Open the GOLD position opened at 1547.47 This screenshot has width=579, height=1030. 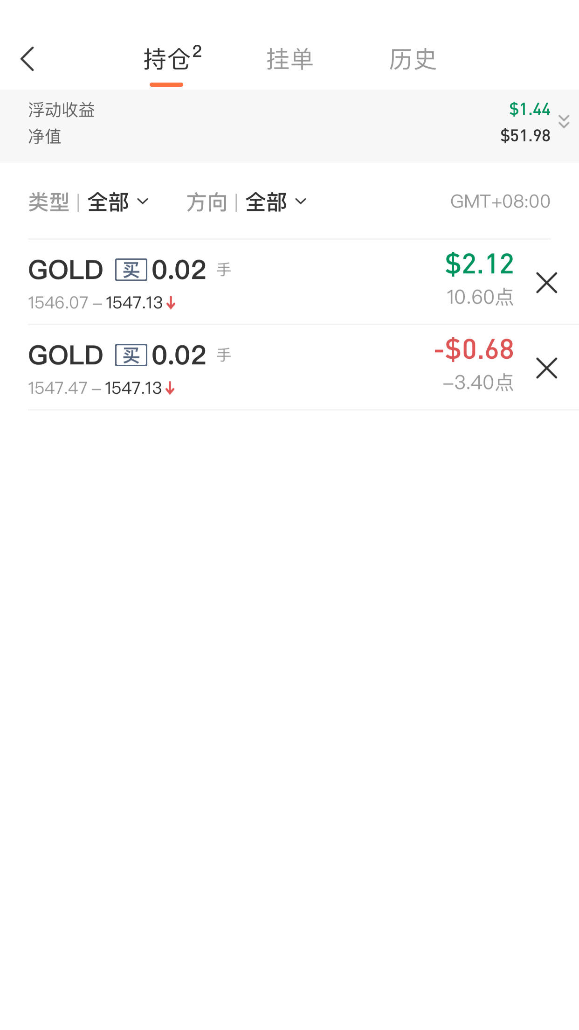(186, 368)
